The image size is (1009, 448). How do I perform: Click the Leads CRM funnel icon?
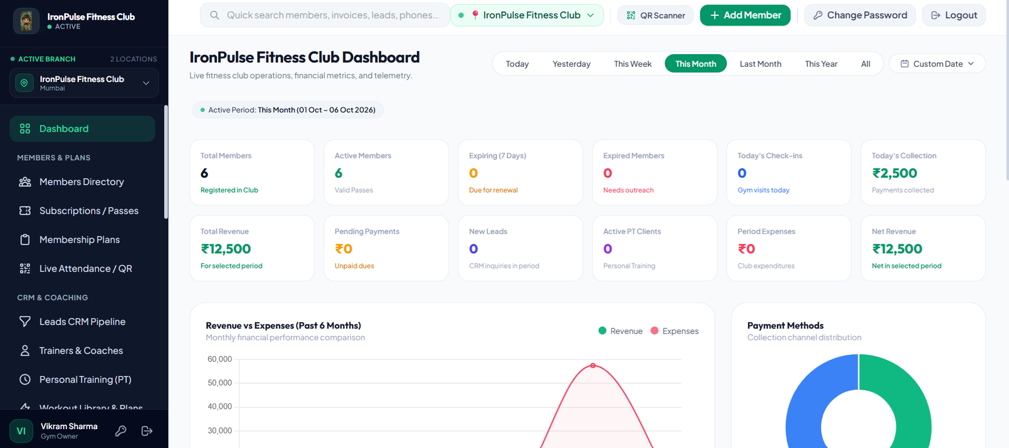click(25, 321)
